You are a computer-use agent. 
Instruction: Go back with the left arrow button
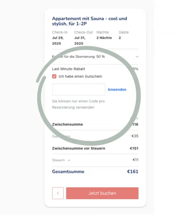tap(58, 193)
